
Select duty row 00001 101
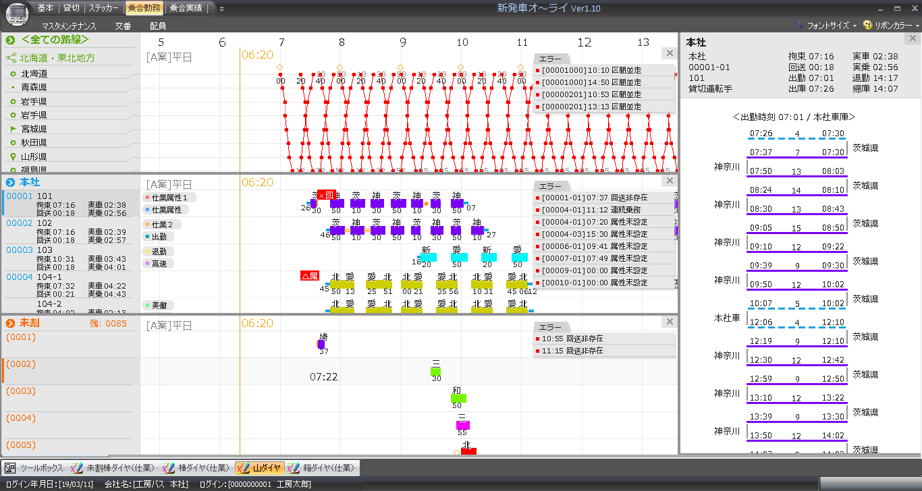point(70,204)
